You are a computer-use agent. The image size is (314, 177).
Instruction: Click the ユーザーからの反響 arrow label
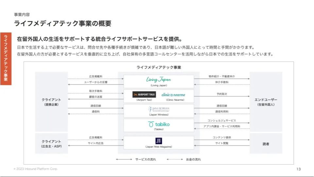[x=96, y=82]
